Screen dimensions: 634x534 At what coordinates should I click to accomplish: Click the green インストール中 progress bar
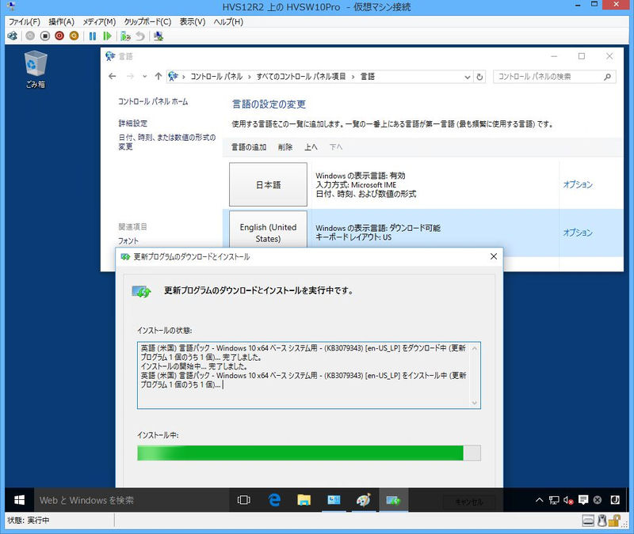point(309,453)
